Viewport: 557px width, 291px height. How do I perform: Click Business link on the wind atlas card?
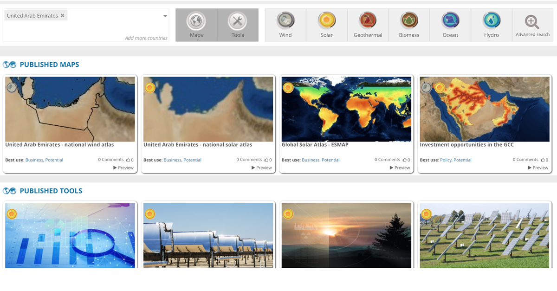pyautogui.click(x=34, y=160)
